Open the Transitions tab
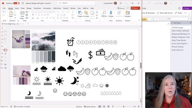This screenshot has width=192, height=108. 37,8
